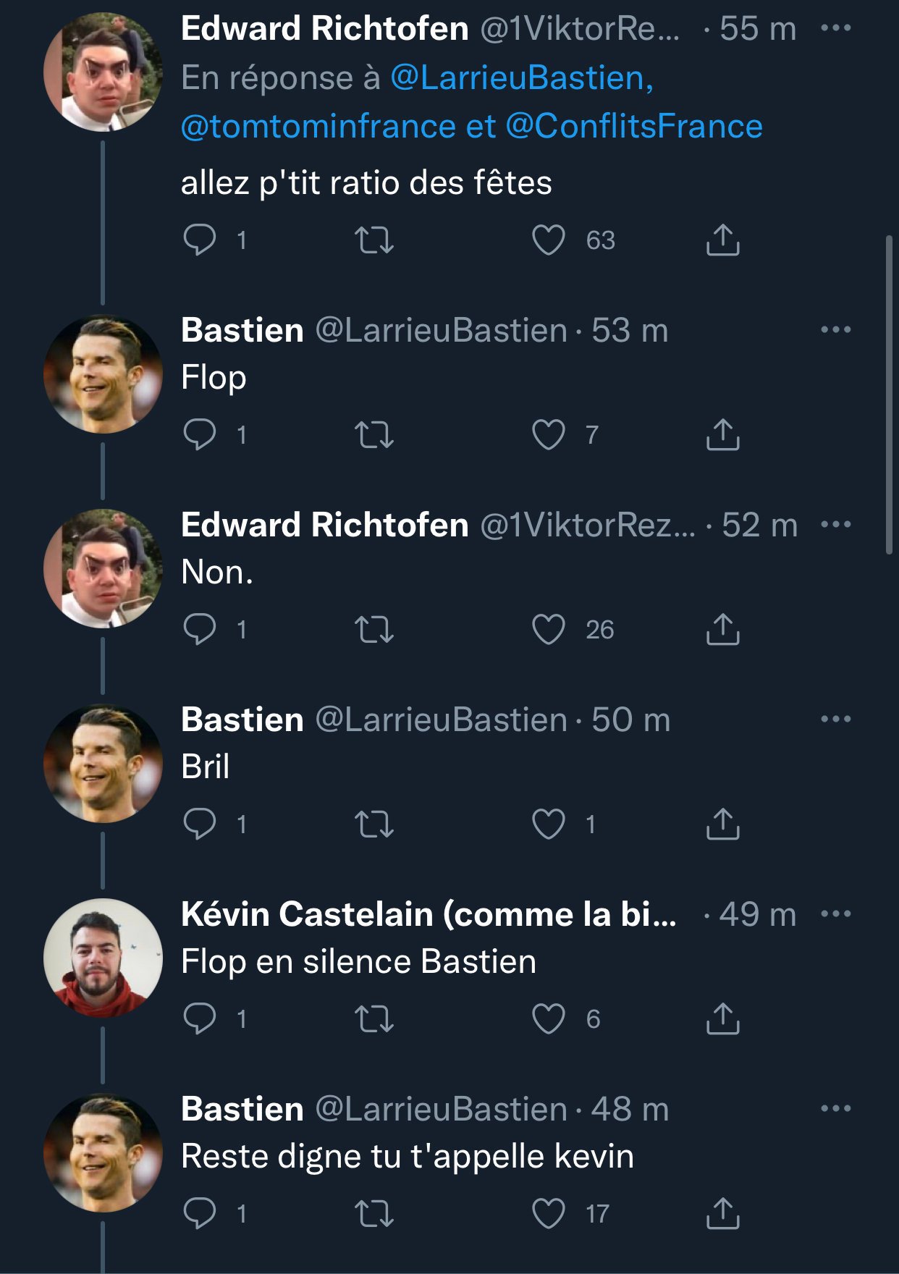Image resolution: width=899 pixels, height=1274 pixels.
Task: Share the "Bril" tweet
Action: 722,824
